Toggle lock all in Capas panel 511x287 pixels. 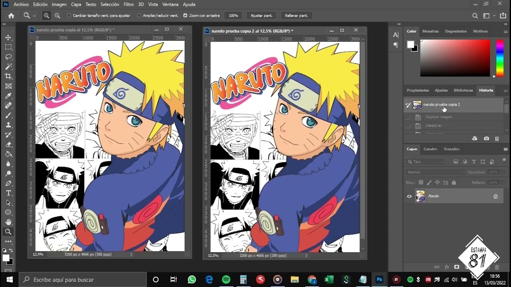(454, 183)
